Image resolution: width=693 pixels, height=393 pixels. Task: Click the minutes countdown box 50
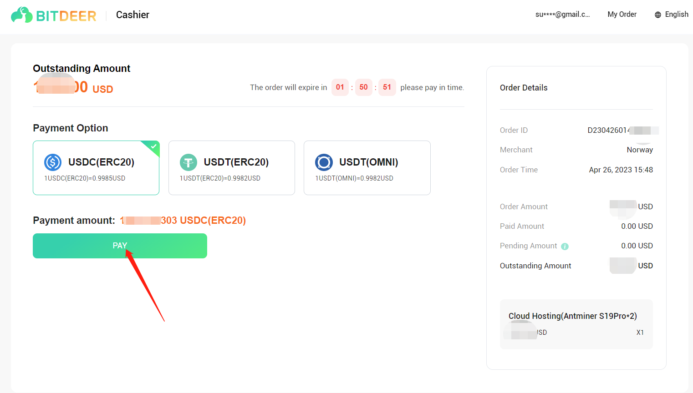point(363,87)
